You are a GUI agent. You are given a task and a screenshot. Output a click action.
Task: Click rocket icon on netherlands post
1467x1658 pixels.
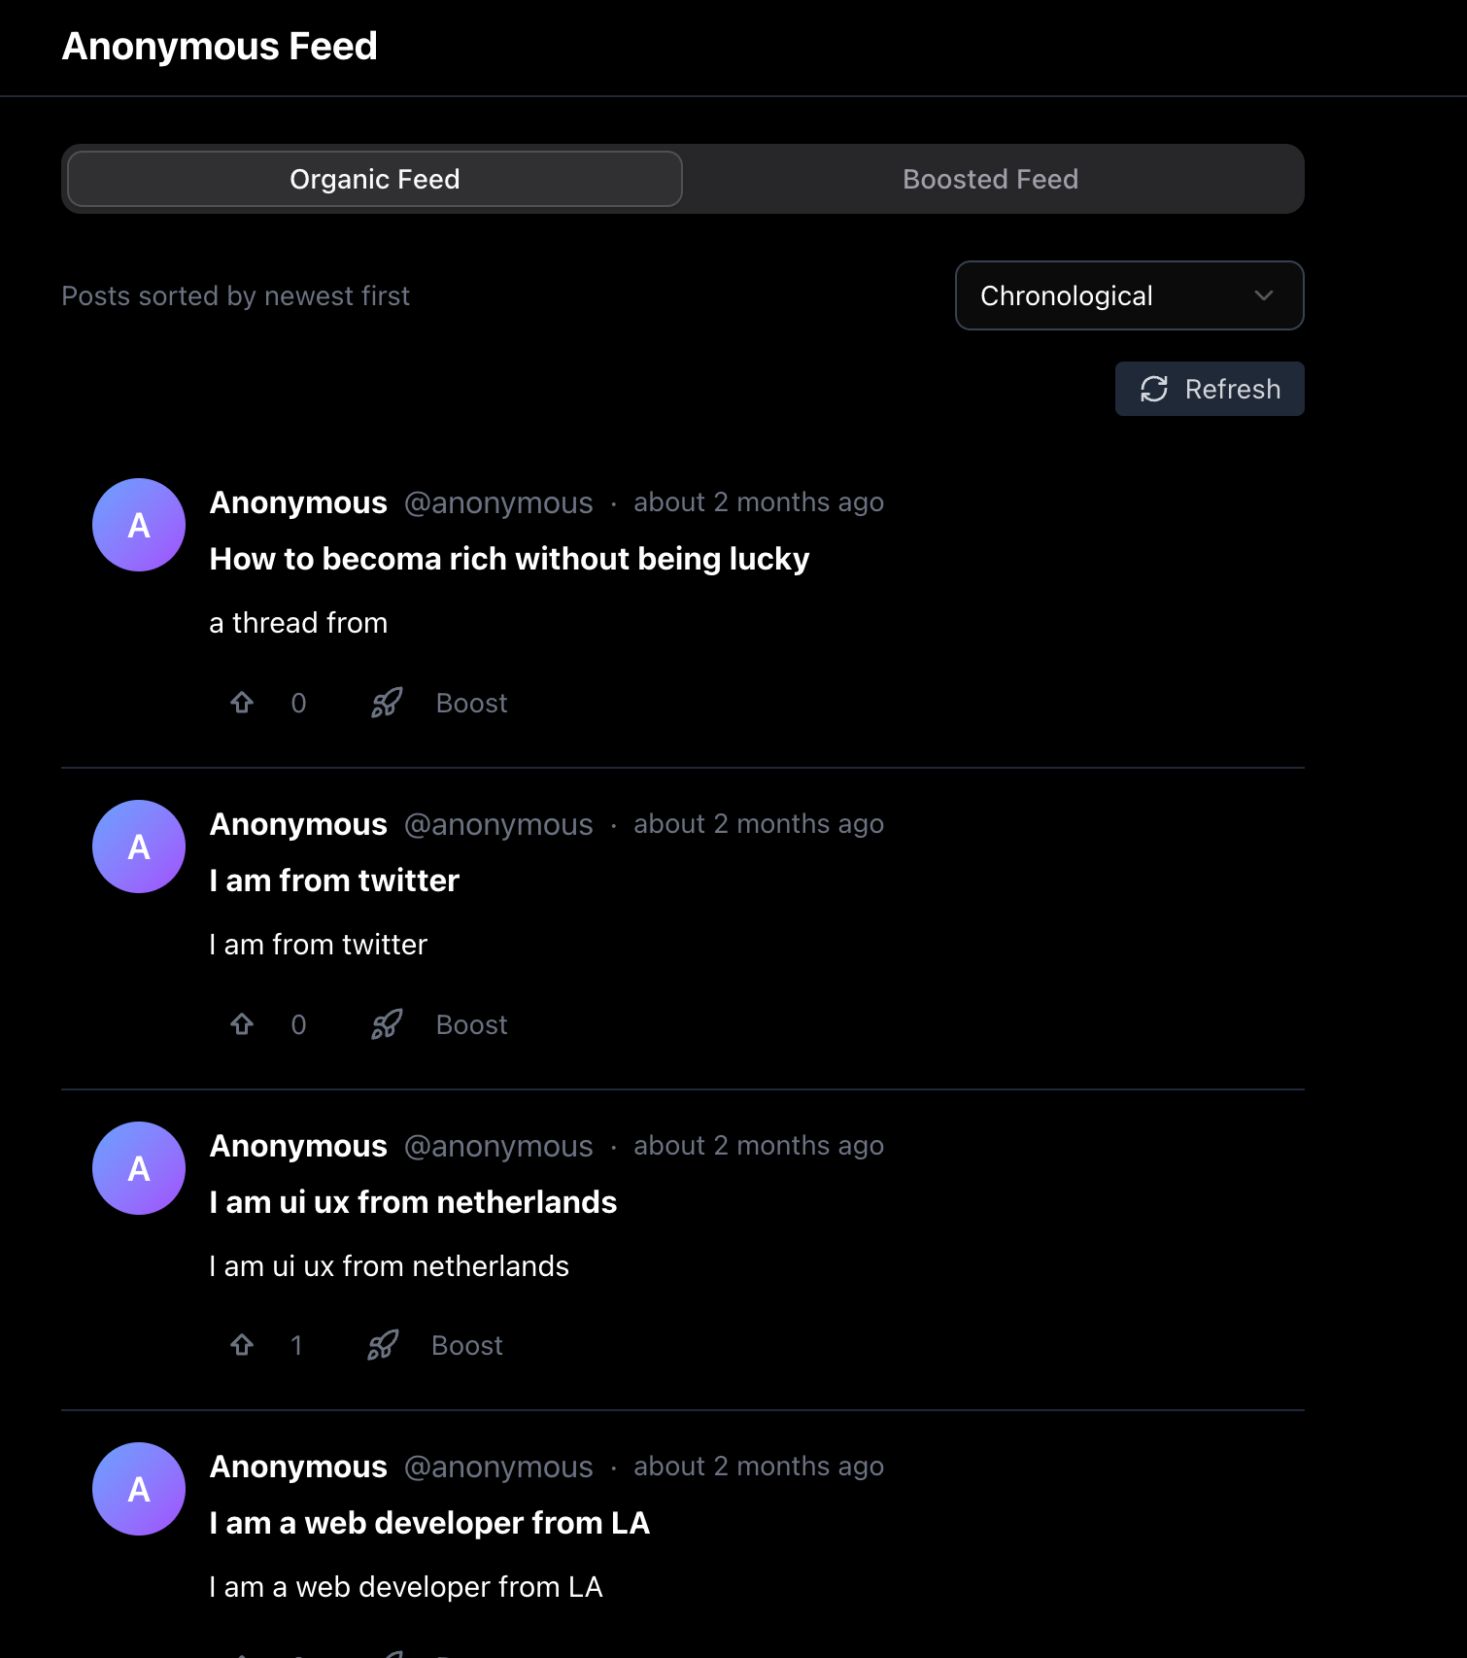pyautogui.click(x=383, y=1345)
